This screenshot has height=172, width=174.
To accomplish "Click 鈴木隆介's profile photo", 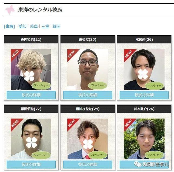I will (144, 139).
